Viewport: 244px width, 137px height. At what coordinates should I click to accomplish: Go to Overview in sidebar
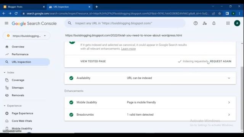tap(18, 47)
